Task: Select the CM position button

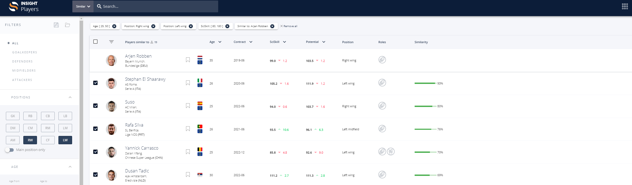Action: tap(30, 128)
